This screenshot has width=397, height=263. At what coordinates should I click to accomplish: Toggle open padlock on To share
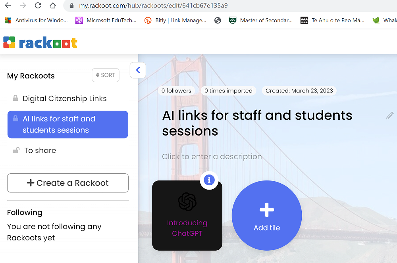point(16,150)
